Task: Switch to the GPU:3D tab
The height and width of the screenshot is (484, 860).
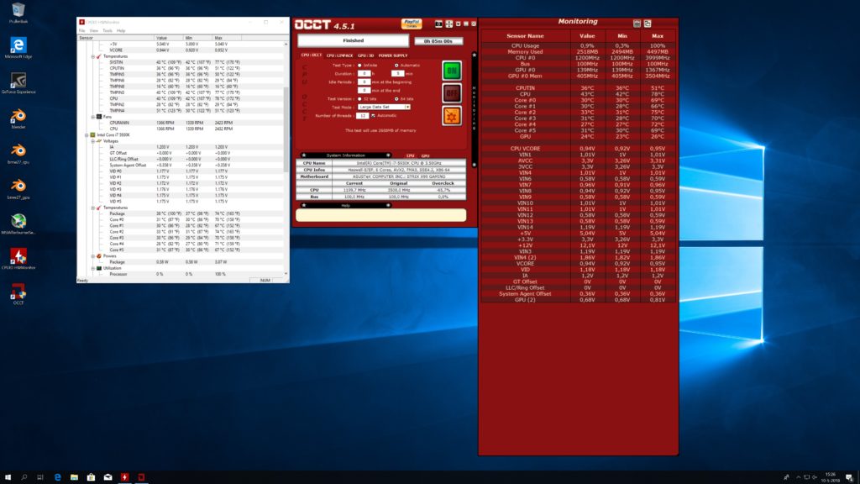Action: (x=366, y=55)
